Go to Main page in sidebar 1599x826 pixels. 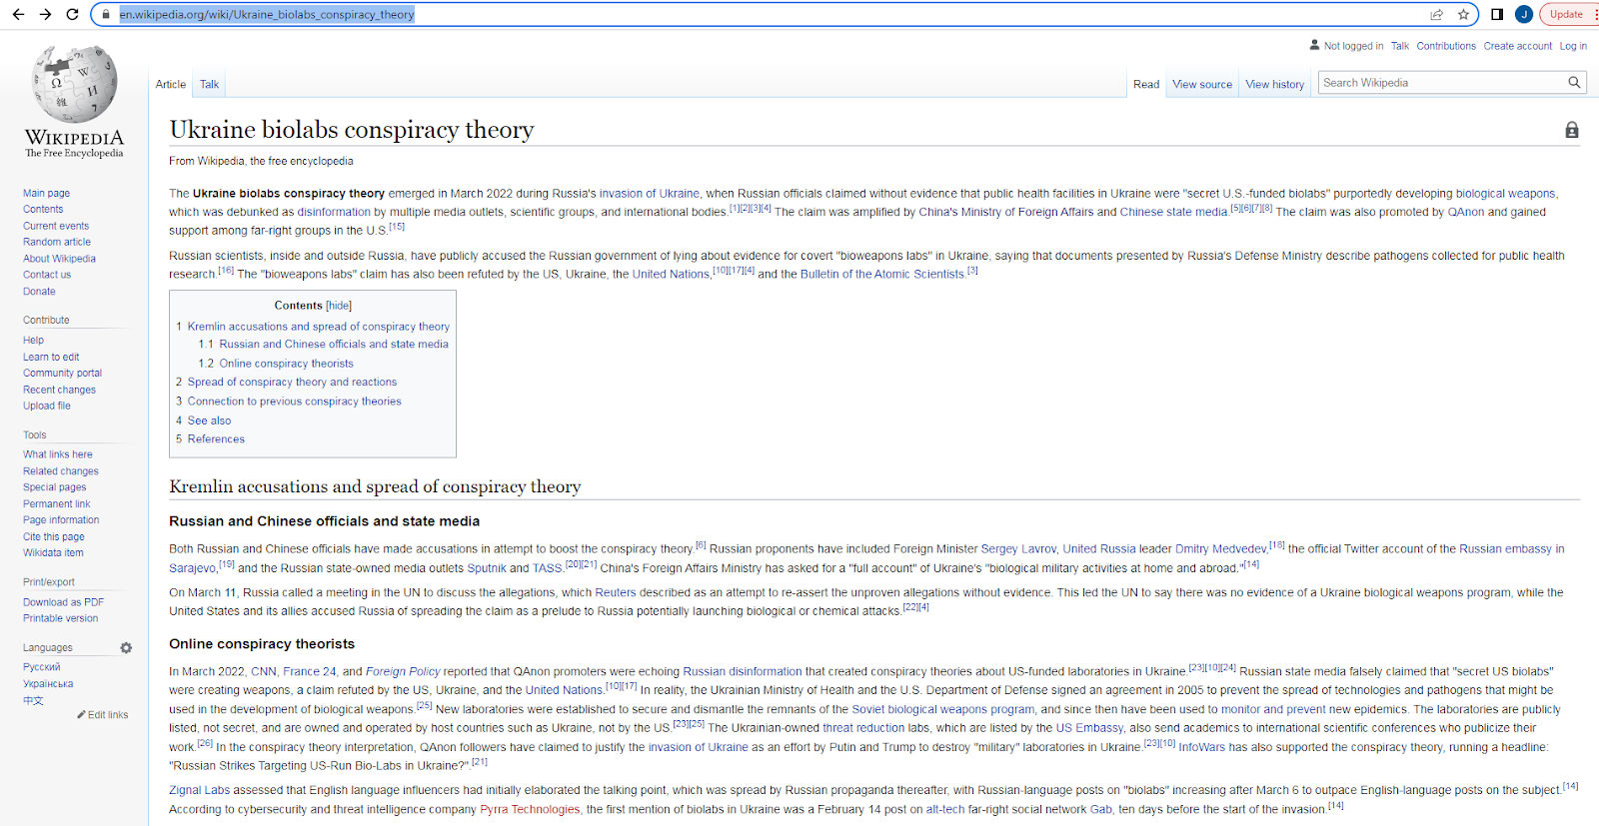tap(46, 194)
